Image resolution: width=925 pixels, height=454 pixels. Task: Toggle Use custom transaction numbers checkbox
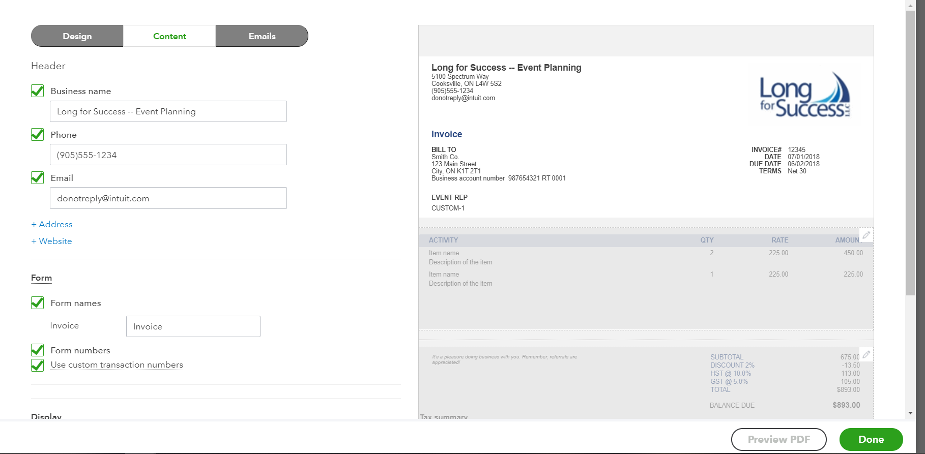click(38, 365)
